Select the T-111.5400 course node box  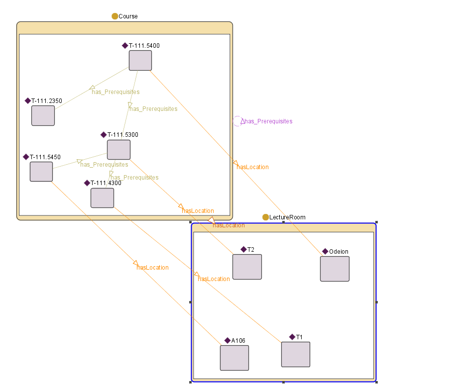[x=140, y=61]
